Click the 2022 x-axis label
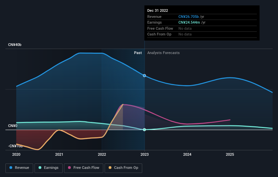The height and width of the screenshot is (177, 278). tap(102, 154)
